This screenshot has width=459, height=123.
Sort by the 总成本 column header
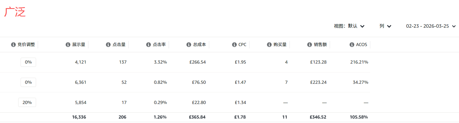(x=200, y=45)
